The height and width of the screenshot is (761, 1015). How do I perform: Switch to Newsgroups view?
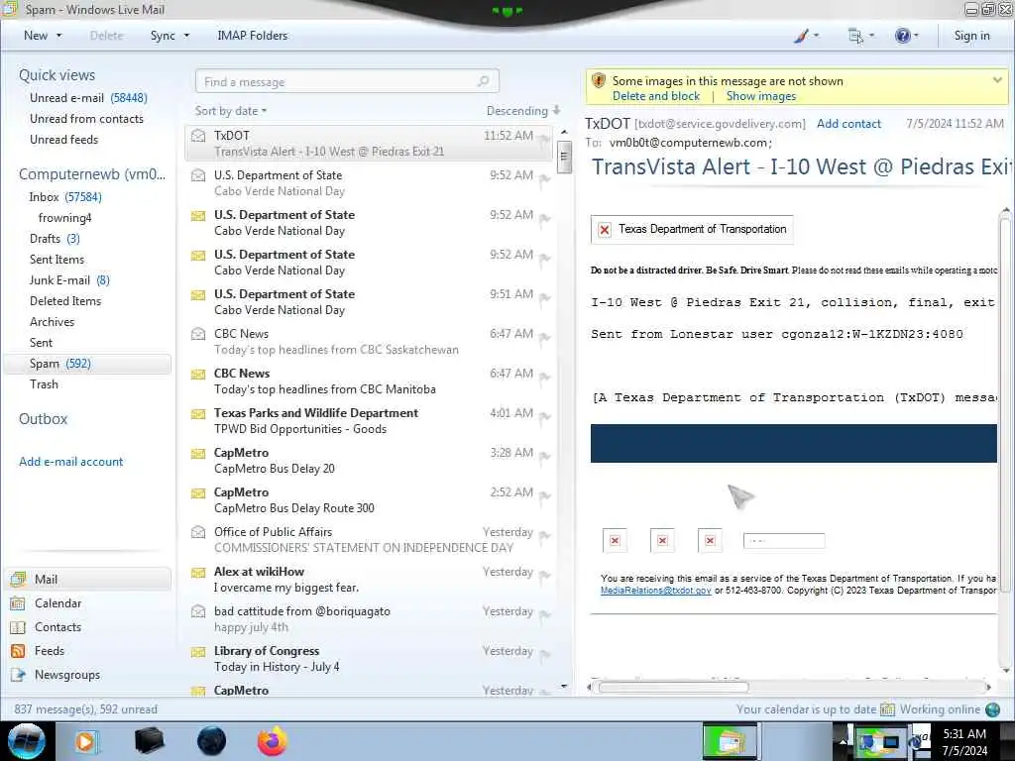tap(67, 674)
